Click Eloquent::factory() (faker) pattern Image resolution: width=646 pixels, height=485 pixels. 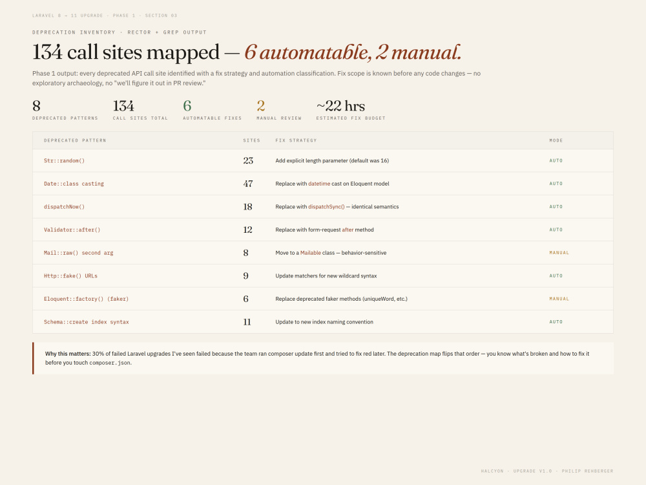(x=86, y=299)
